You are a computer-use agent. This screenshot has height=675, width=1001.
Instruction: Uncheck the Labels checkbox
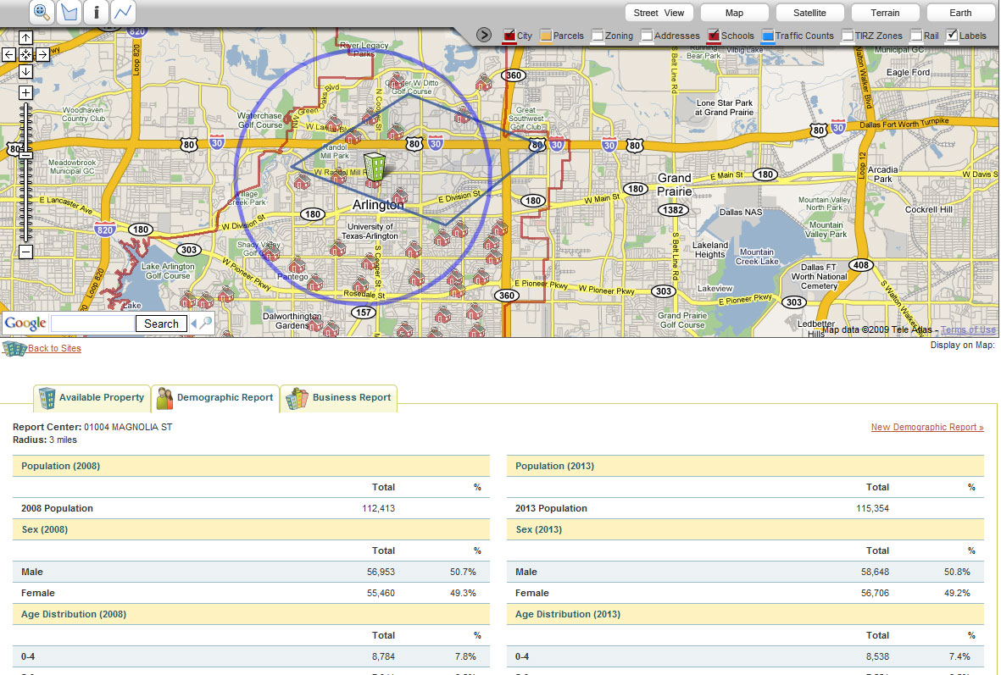coord(952,36)
